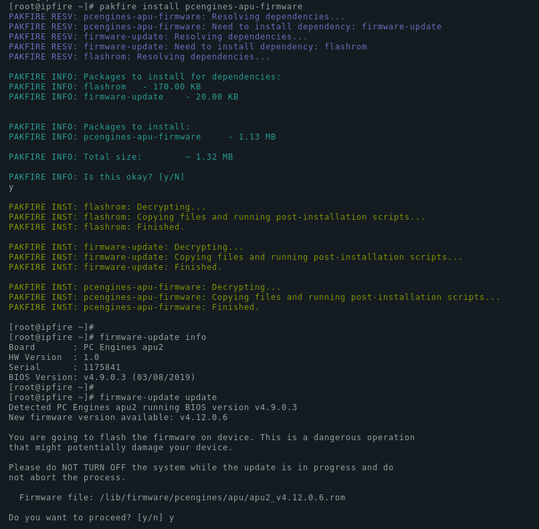
Task: Click the New firmware version available line
Action: click(118, 417)
